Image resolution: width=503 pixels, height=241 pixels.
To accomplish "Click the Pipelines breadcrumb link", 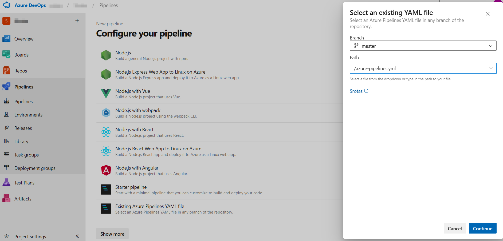I will tap(108, 5).
